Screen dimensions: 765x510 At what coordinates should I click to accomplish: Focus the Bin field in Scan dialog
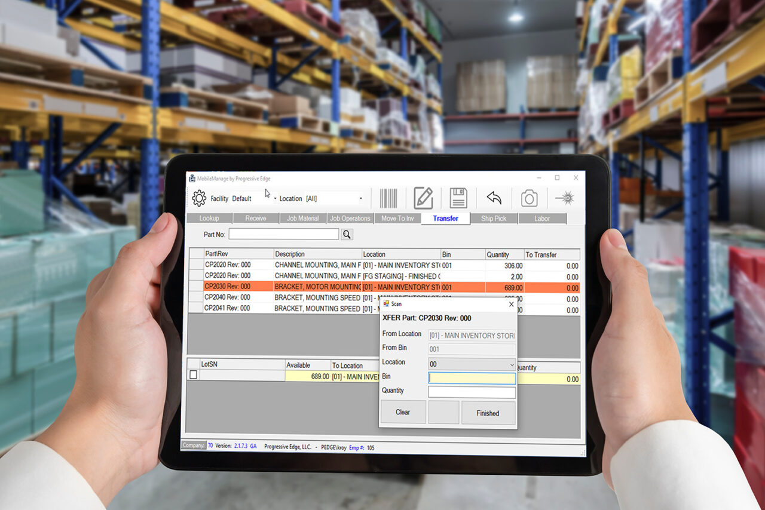tap(472, 378)
